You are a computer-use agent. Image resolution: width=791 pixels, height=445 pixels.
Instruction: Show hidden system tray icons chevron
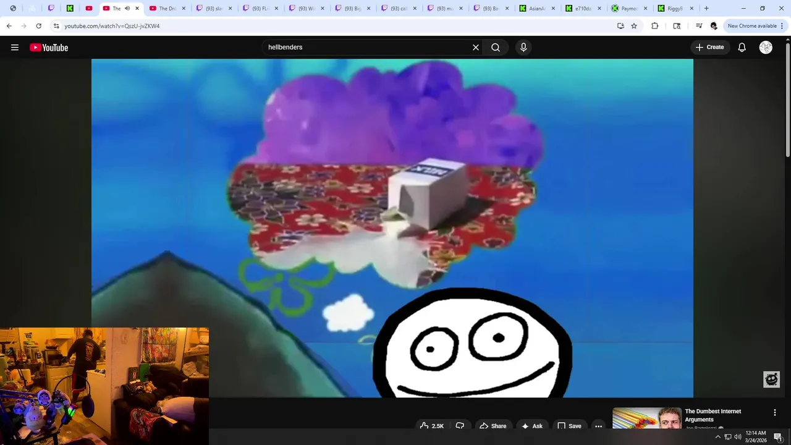click(x=717, y=437)
